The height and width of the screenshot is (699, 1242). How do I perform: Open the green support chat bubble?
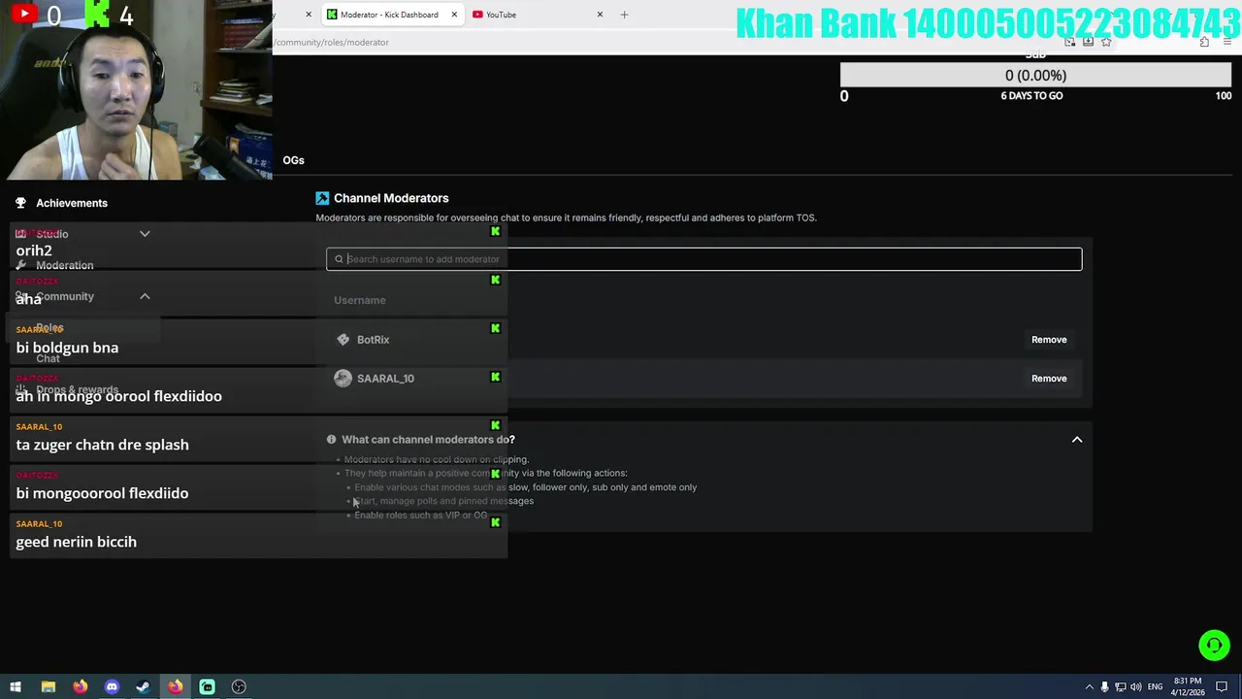click(1214, 645)
